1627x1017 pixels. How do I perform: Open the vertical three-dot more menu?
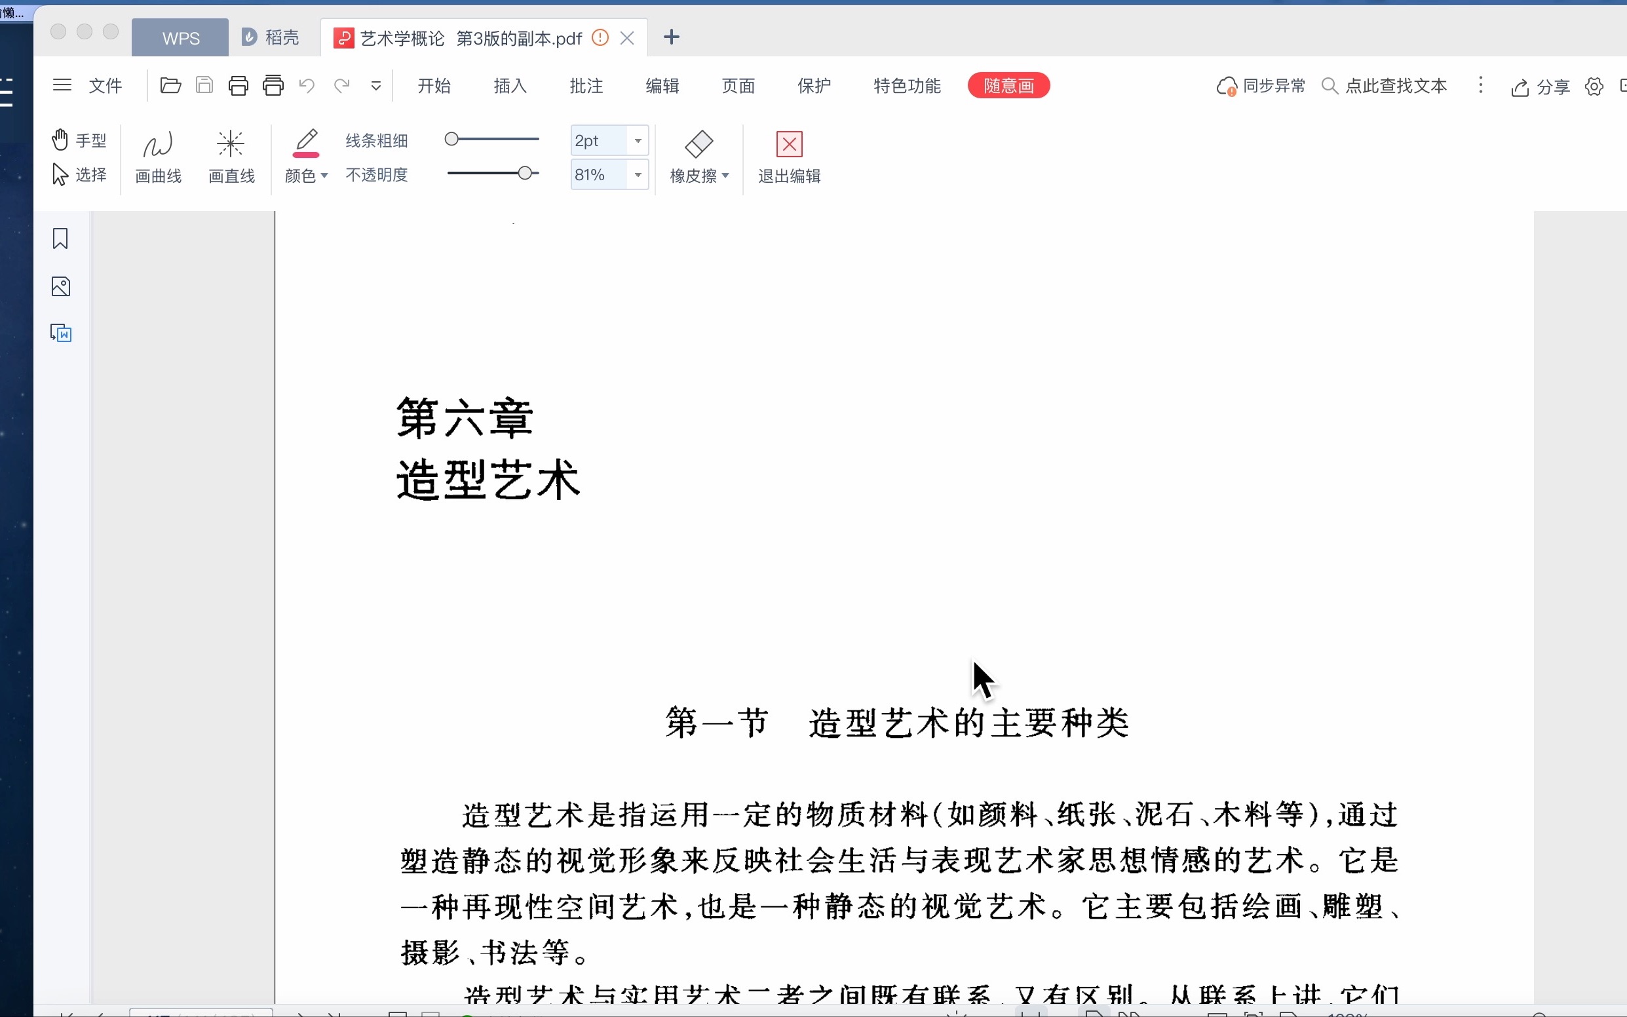[1480, 85]
